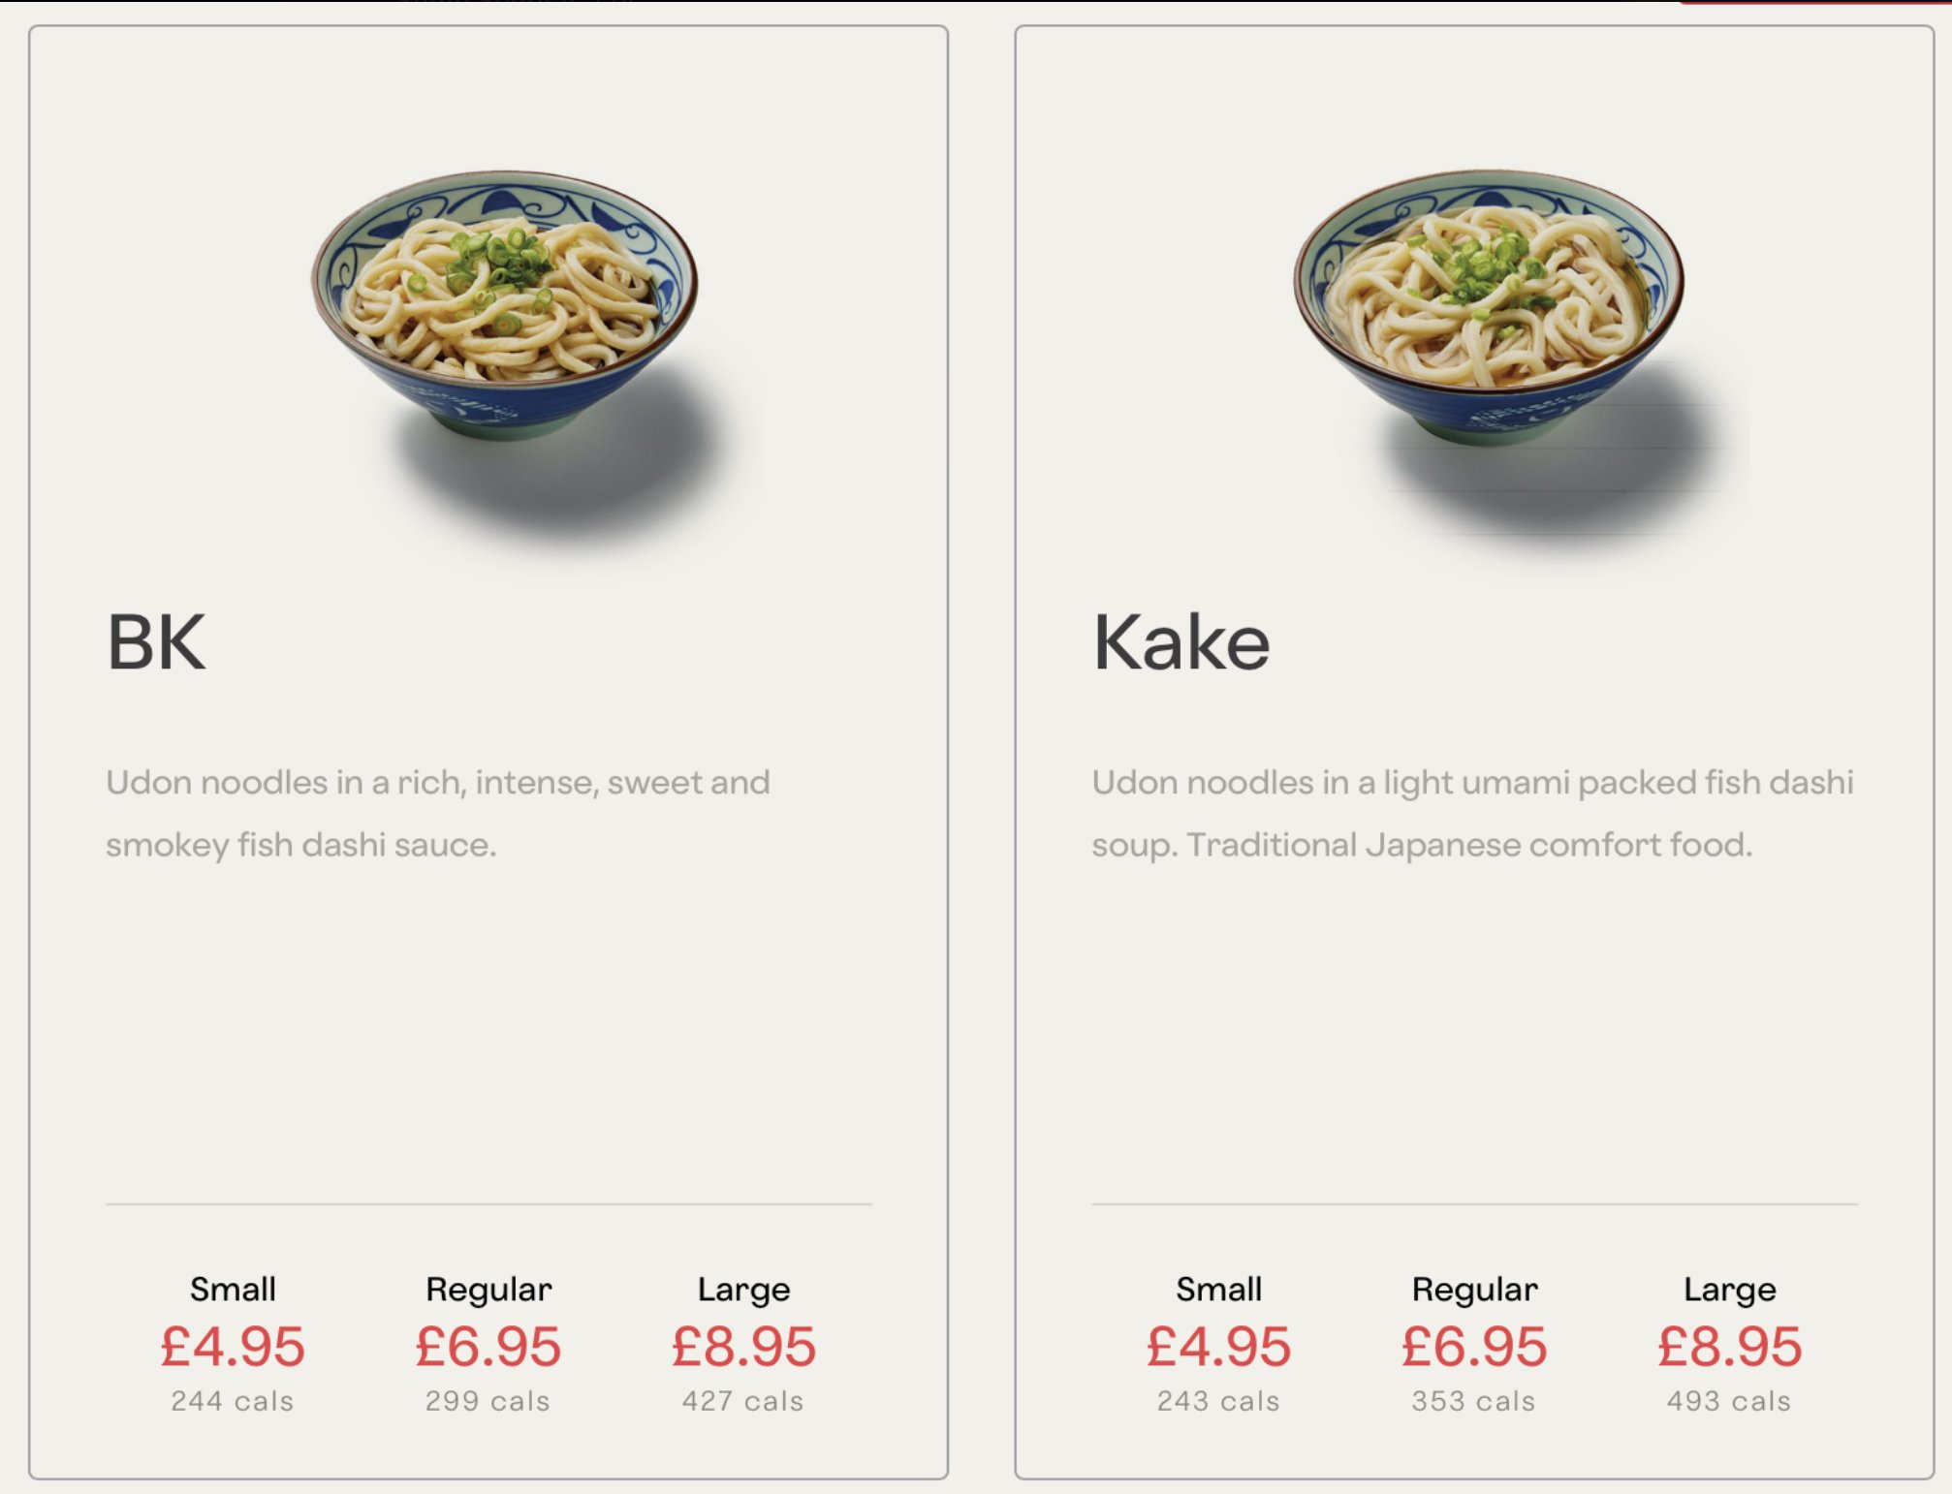1952x1494 pixels.
Task: Click the £8.95 price on the Kake card
Action: tap(1729, 1347)
